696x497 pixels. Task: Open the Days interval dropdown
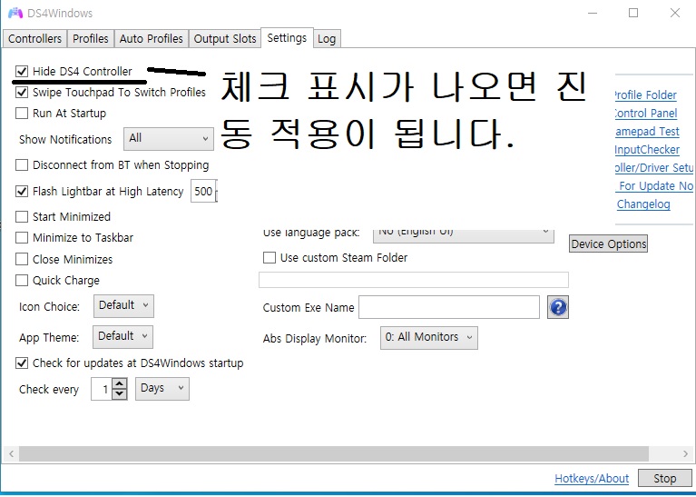tap(162, 389)
